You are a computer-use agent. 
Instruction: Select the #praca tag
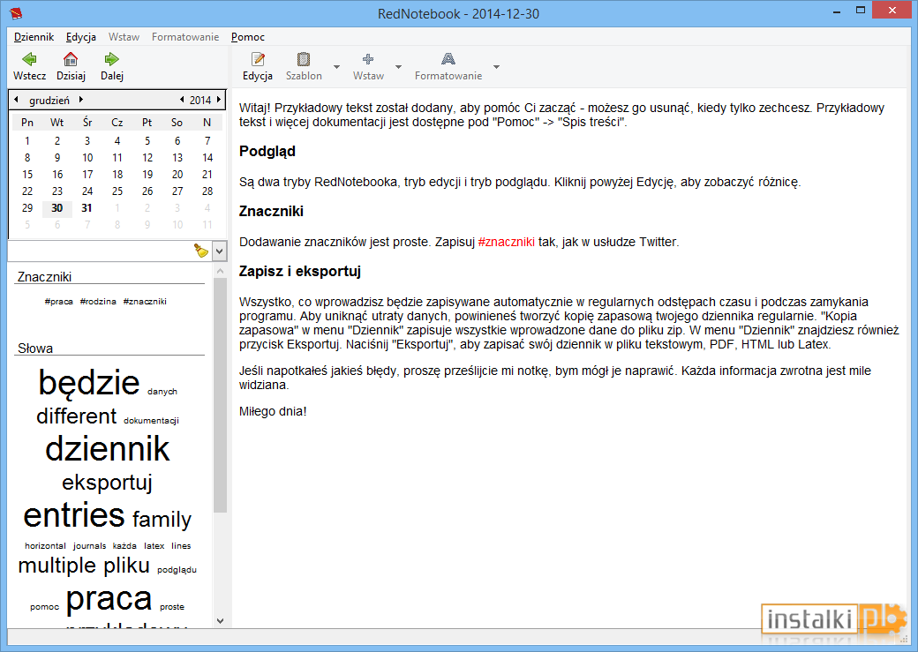point(58,302)
